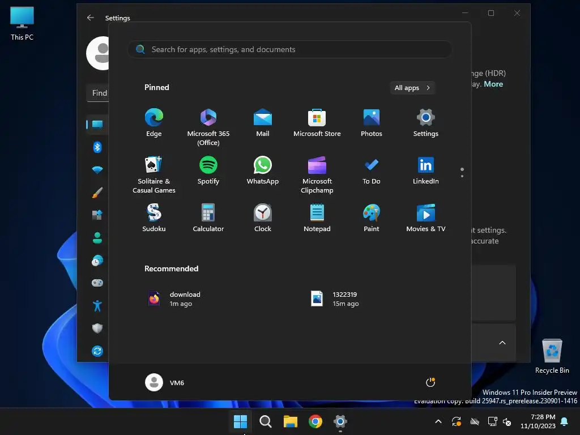The image size is (580, 435).
Task: Launch Microsoft 365 (Office) app
Action: 208,127
